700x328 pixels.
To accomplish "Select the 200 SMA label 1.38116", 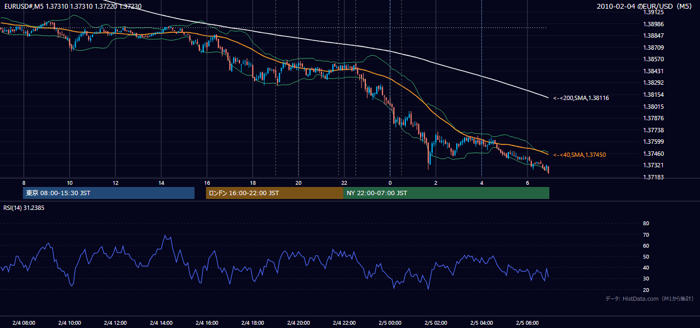I will click(581, 98).
